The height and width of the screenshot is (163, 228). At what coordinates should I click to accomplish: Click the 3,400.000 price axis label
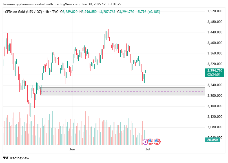(x=215, y=43)
